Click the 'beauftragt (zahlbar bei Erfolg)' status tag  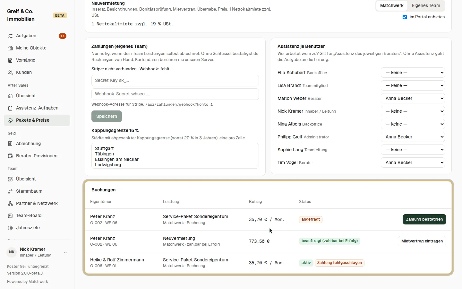[x=329, y=241]
